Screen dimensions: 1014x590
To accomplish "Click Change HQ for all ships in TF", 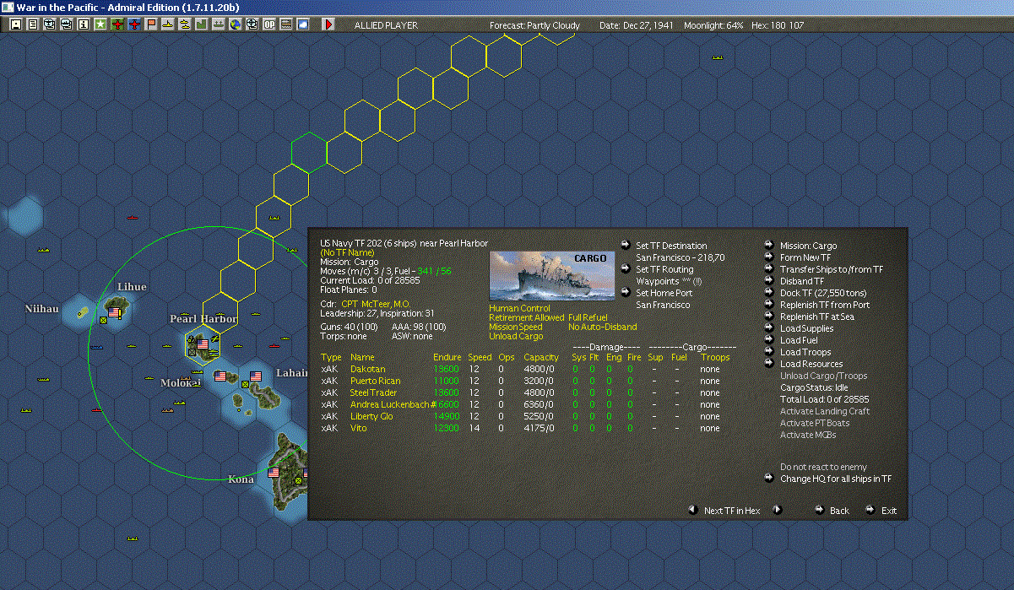I will coord(836,479).
